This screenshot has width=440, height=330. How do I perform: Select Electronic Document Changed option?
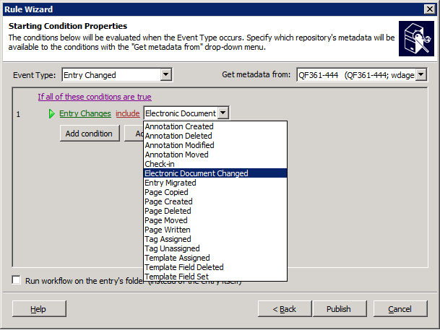pyautogui.click(x=197, y=173)
